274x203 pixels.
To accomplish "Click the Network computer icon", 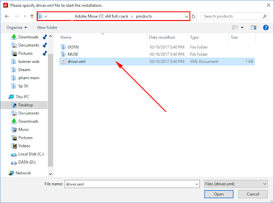I will click(11, 173).
